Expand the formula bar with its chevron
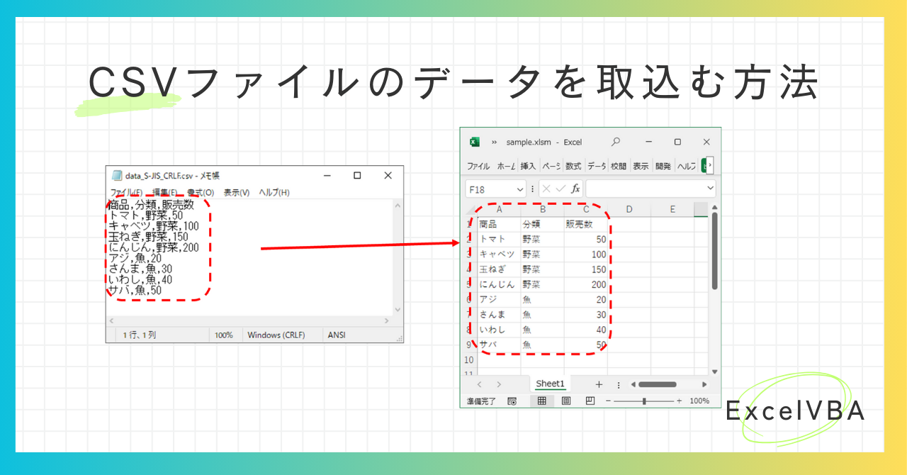 pyautogui.click(x=711, y=189)
